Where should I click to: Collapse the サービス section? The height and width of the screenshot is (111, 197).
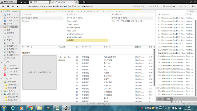click(x=1, y=62)
